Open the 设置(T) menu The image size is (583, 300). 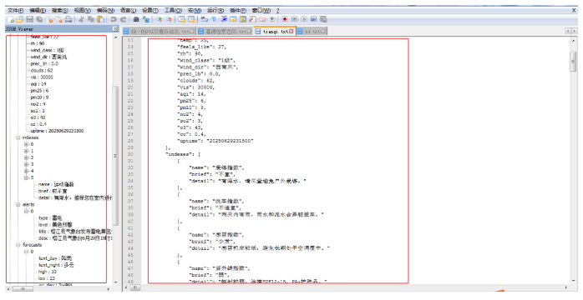pyautogui.click(x=150, y=10)
